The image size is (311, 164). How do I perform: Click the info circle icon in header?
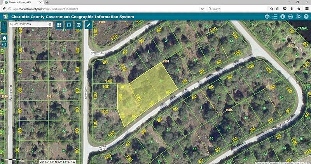(283, 17)
